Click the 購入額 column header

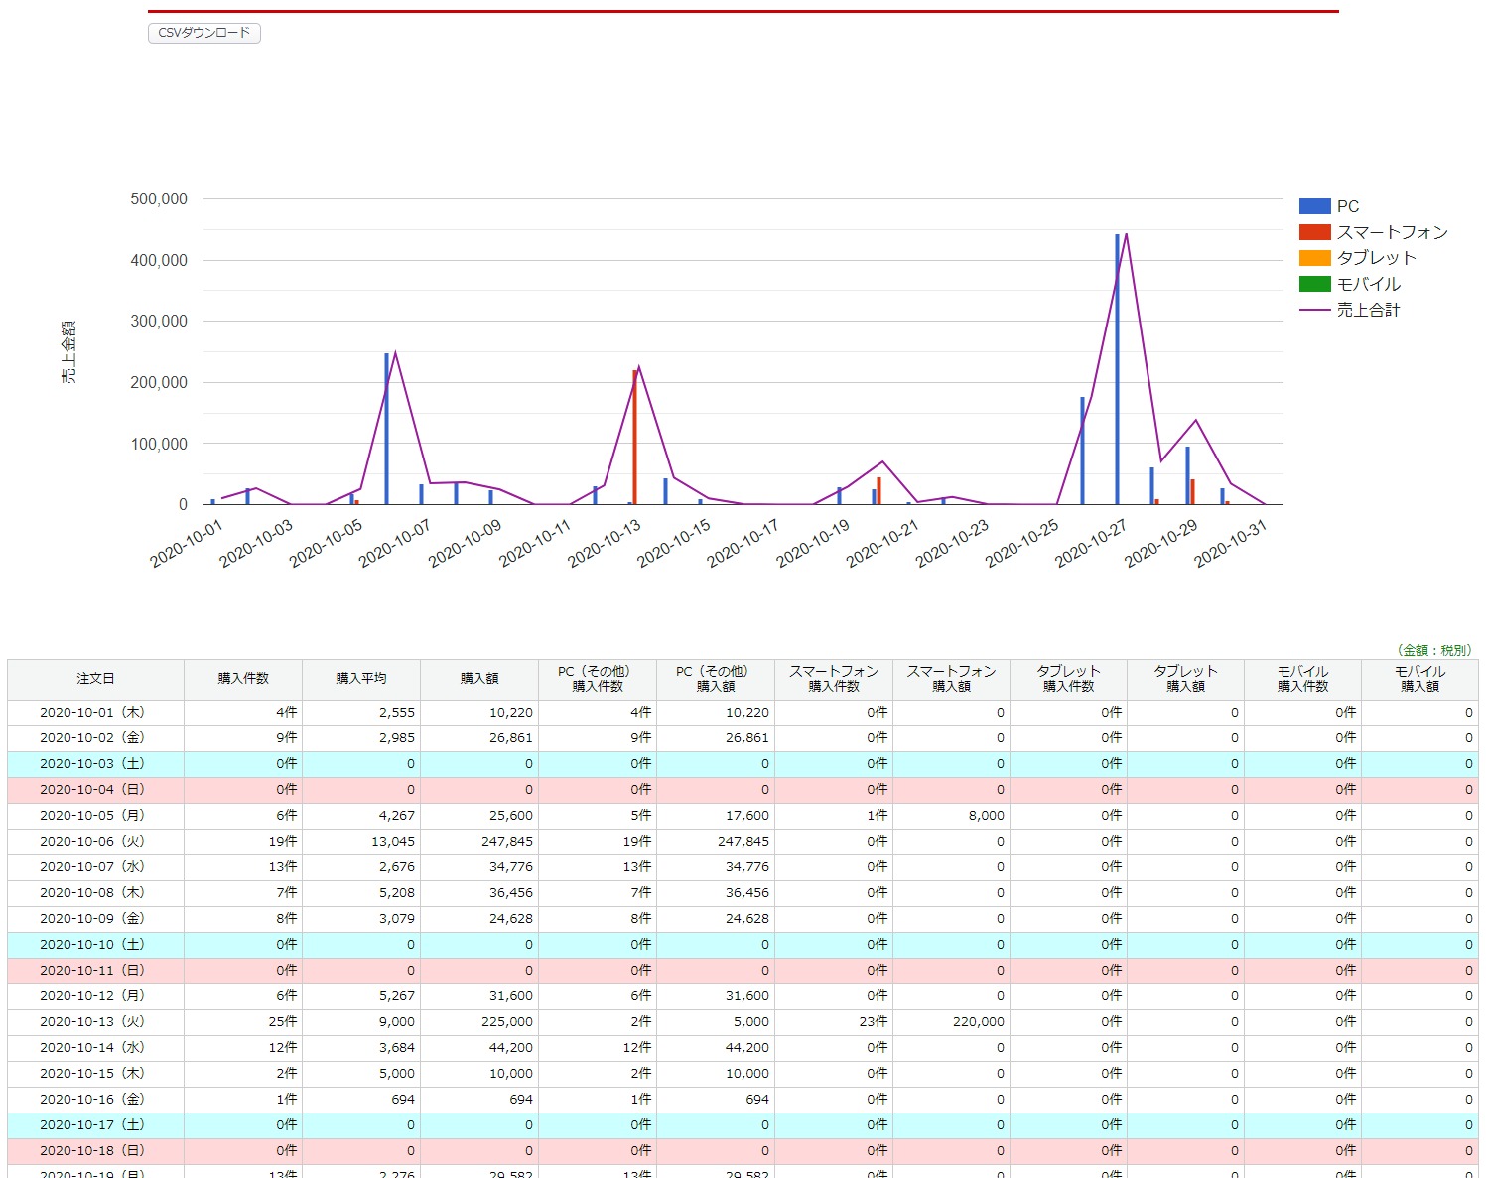(x=479, y=679)
